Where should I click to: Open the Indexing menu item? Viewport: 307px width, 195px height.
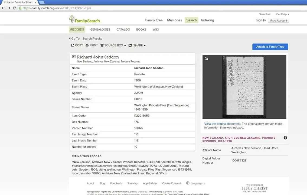click(x=207, y=20)
